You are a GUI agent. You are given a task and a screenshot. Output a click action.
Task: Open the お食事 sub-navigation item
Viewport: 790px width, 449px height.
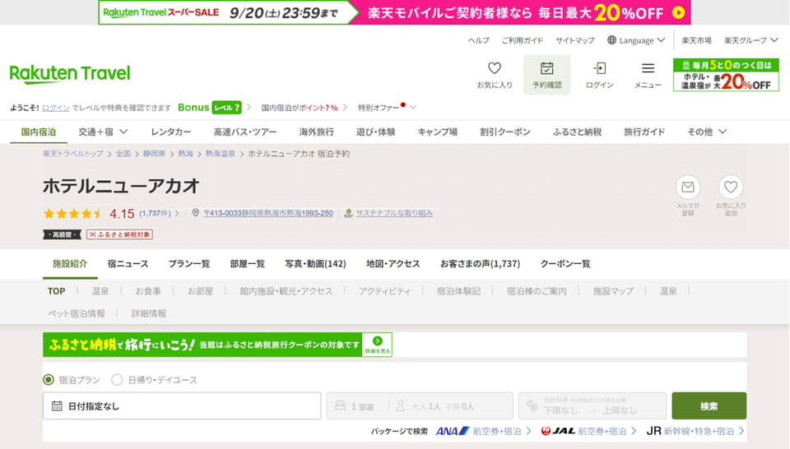pos(148,291)
